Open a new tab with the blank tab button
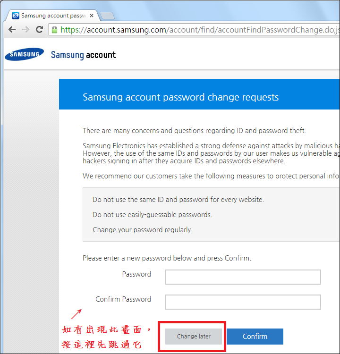The image size is (340, 354). pos(107,16)
